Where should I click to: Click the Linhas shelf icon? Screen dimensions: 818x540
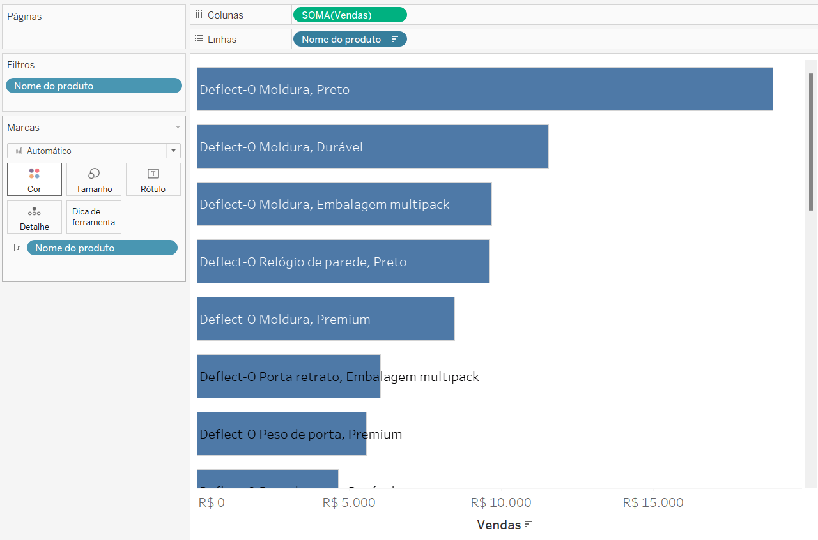(x=199, y=39)
